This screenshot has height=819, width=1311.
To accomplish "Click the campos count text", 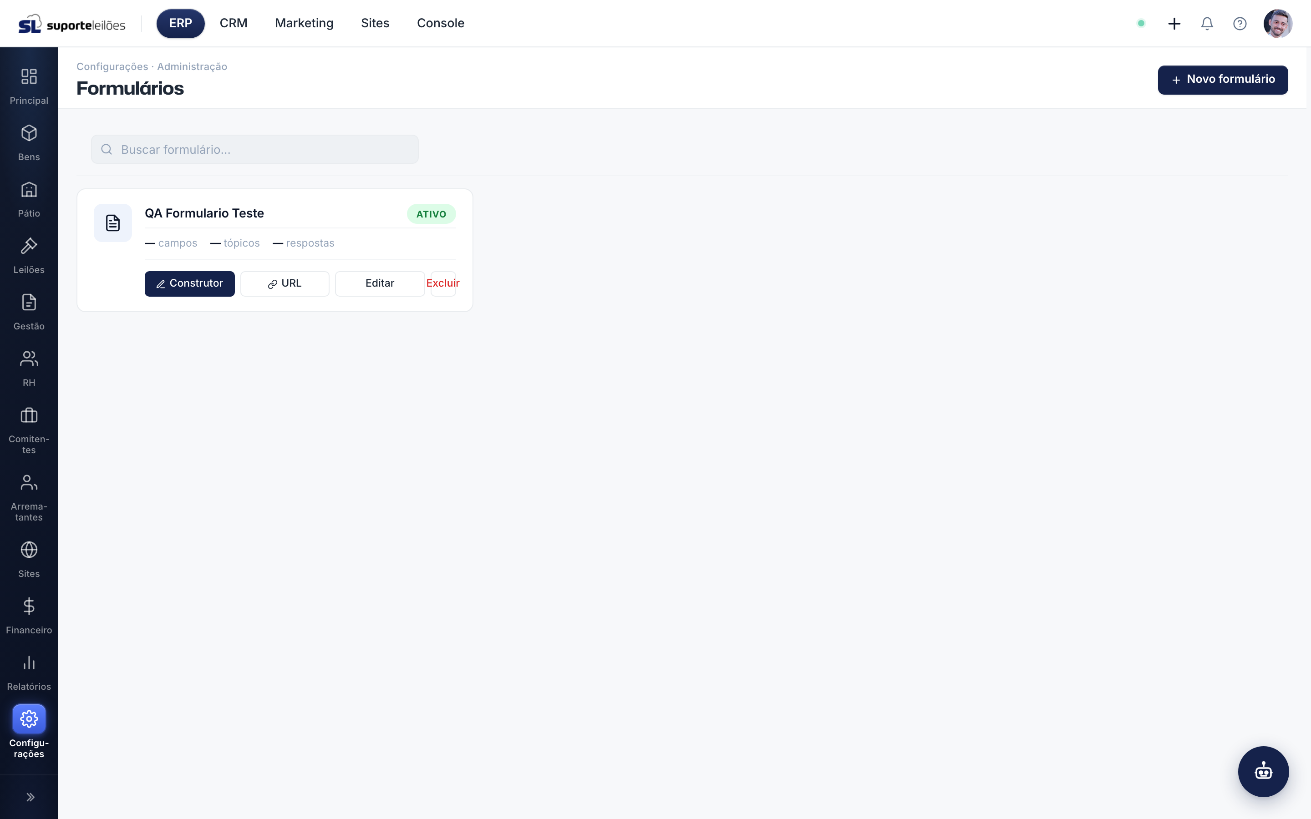I will tap(171, 243).
